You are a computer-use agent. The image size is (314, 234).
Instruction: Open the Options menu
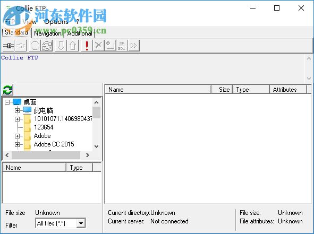pyautogui.click(x=56, y=21)
